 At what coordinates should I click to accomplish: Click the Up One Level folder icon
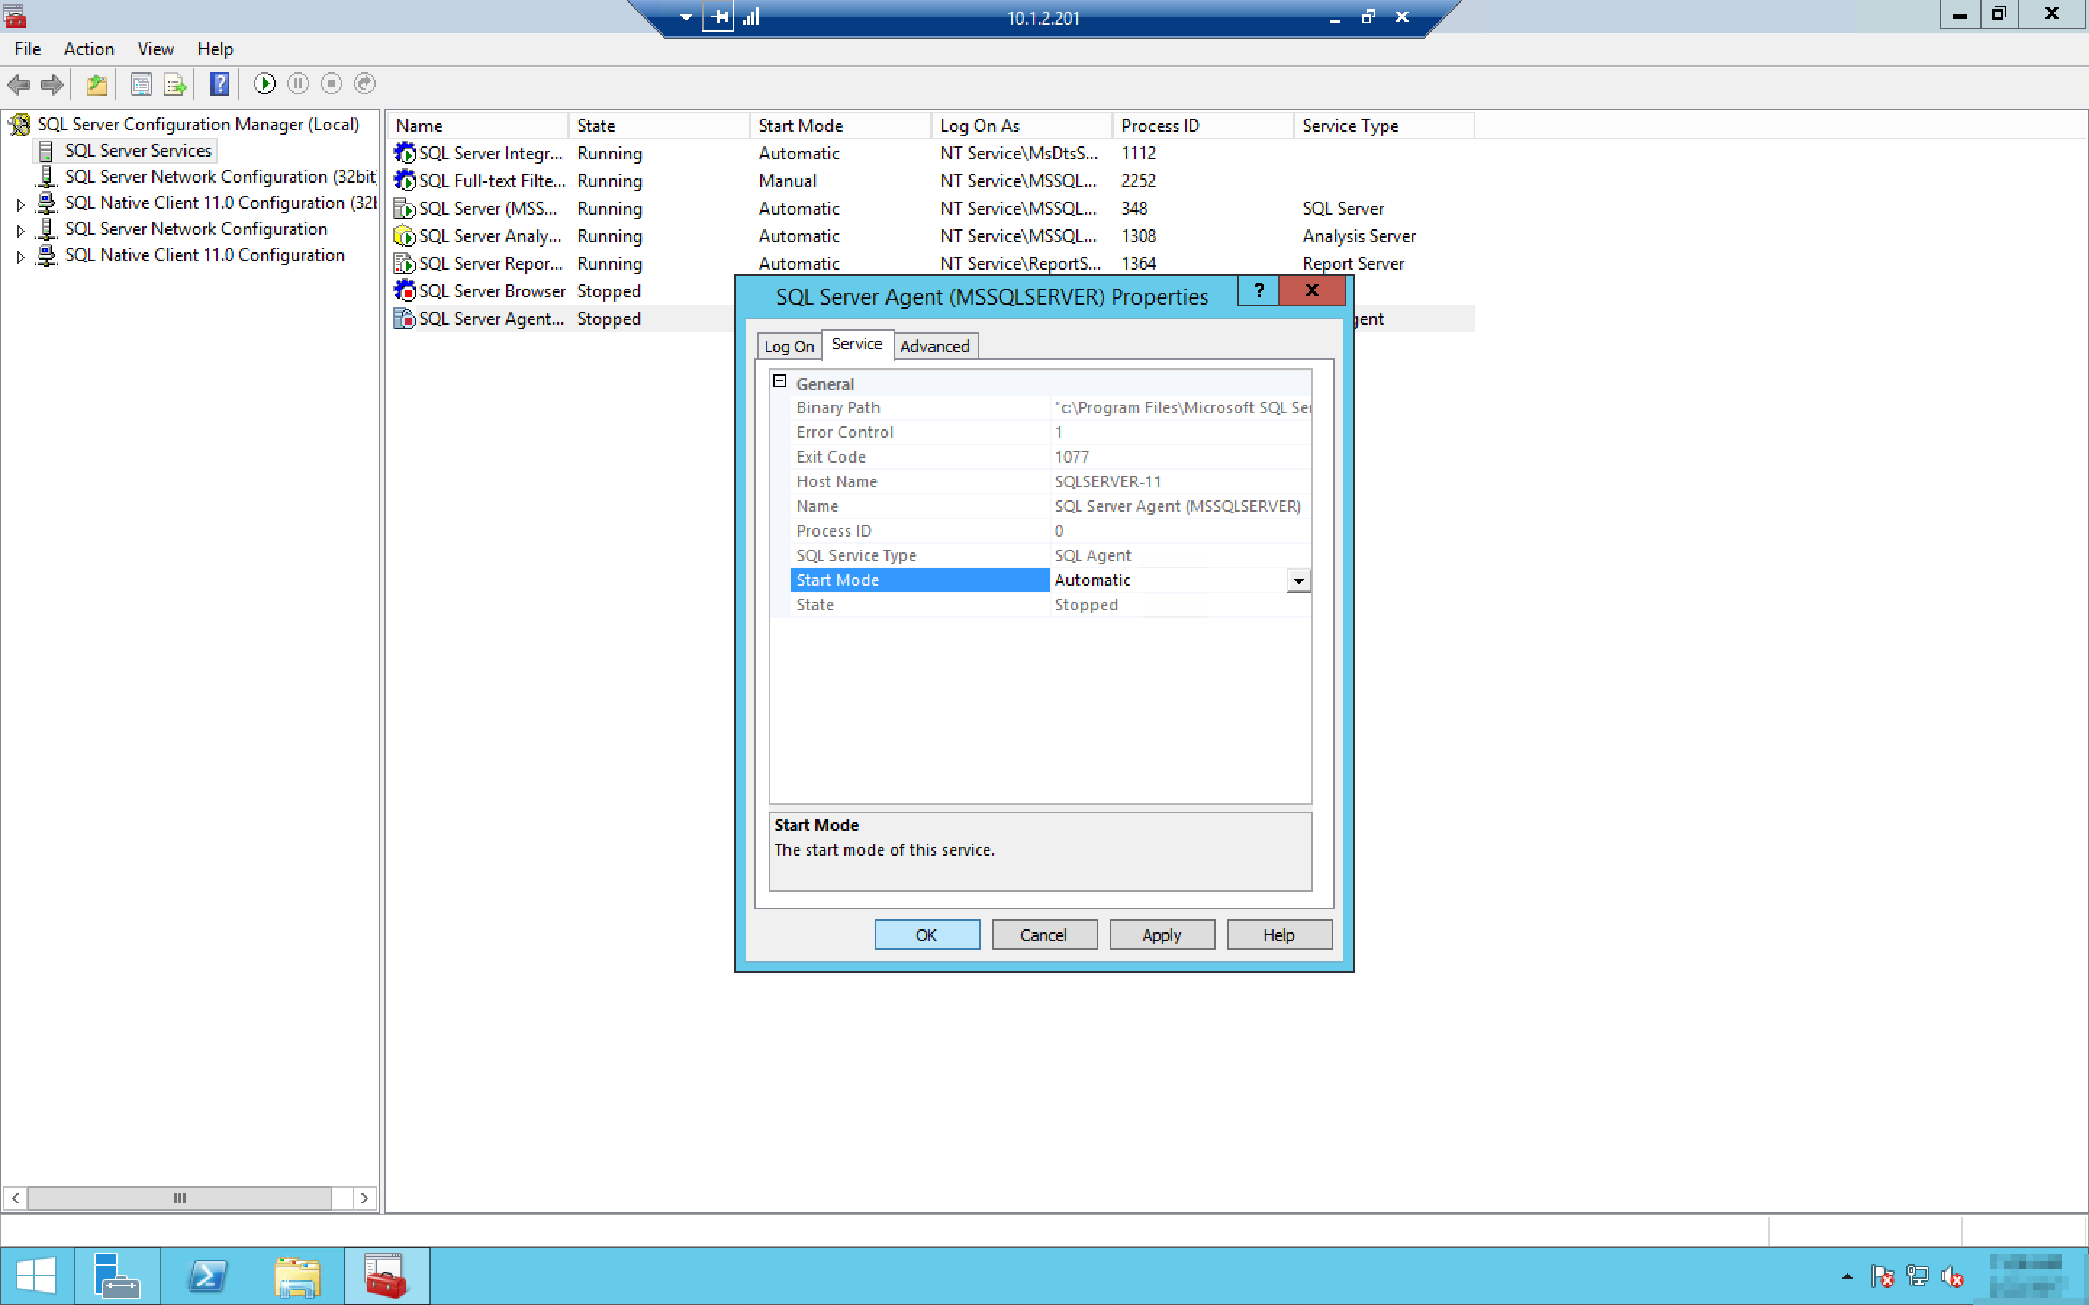96,83
